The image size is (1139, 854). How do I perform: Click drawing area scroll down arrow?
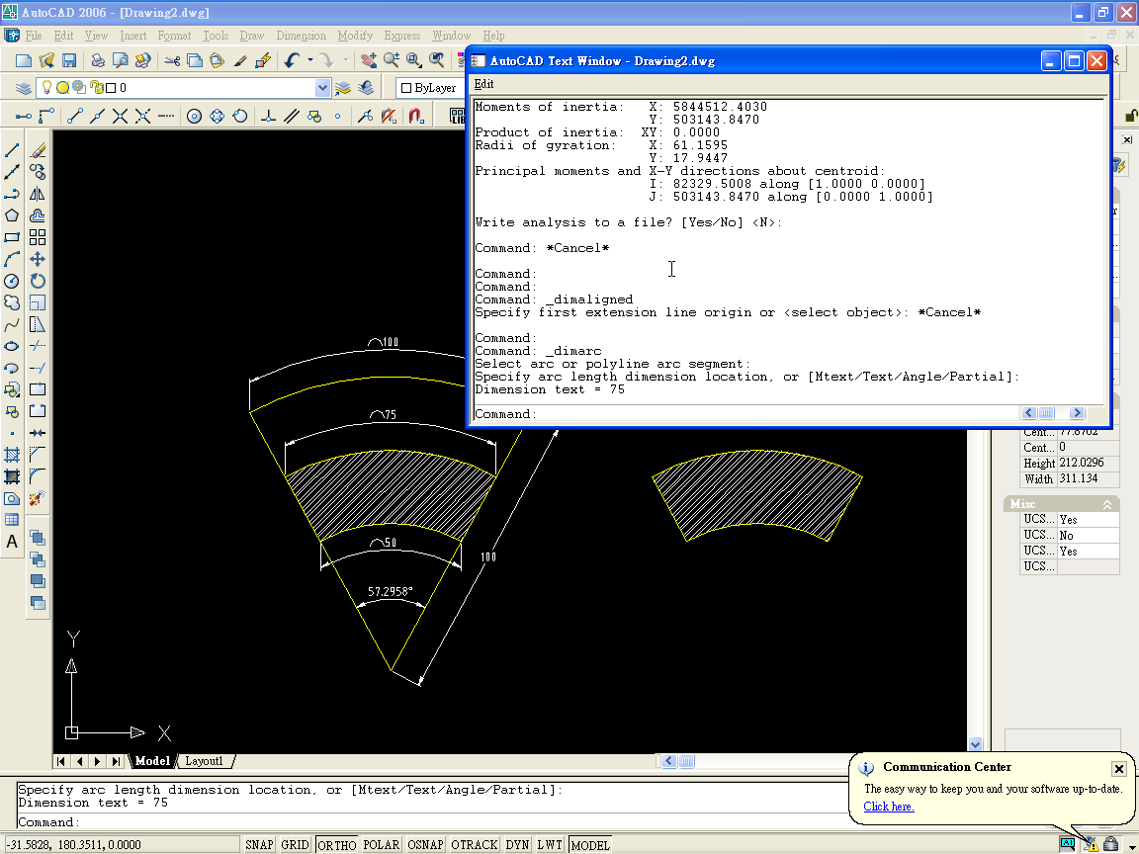click(975, 744)
